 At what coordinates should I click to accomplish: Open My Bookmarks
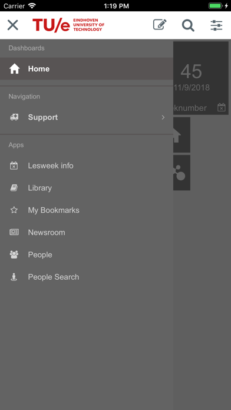click(x=87, y=210)
